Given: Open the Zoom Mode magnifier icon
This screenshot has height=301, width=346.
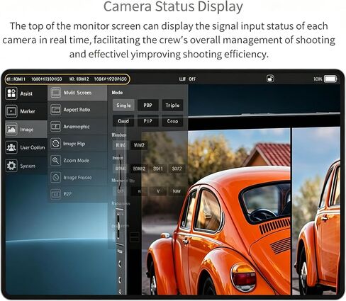Looking at the screenshot, I should pos(56,161).
